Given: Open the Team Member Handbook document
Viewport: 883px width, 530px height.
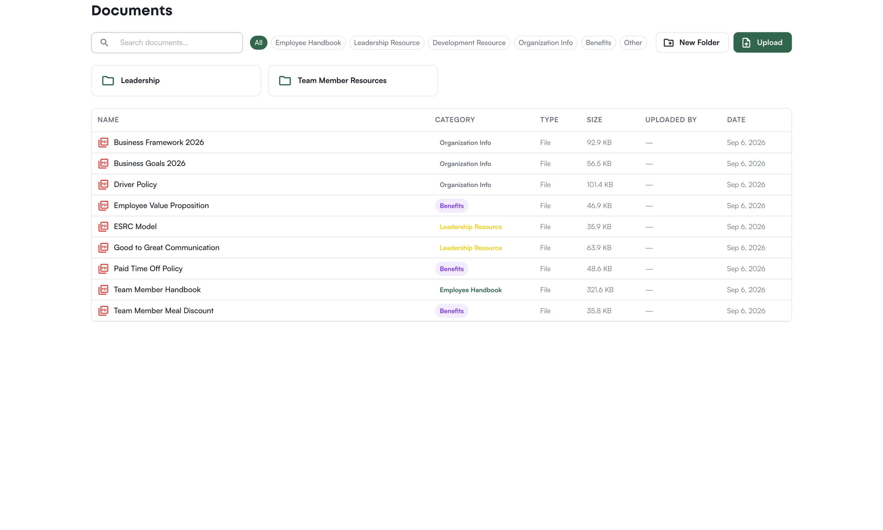Looking at the screenshot, I should point(157,289).
